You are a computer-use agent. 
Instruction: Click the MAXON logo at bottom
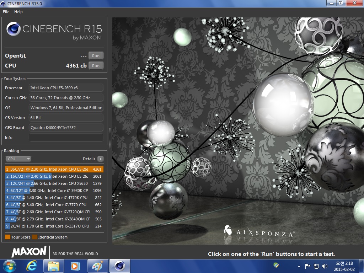pyautogui.click(x=29, y=252)
